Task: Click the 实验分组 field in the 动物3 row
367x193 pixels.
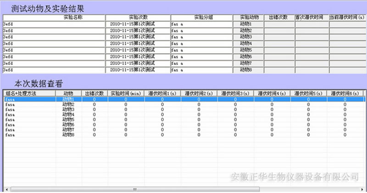Action: click(x=202, y=37)
